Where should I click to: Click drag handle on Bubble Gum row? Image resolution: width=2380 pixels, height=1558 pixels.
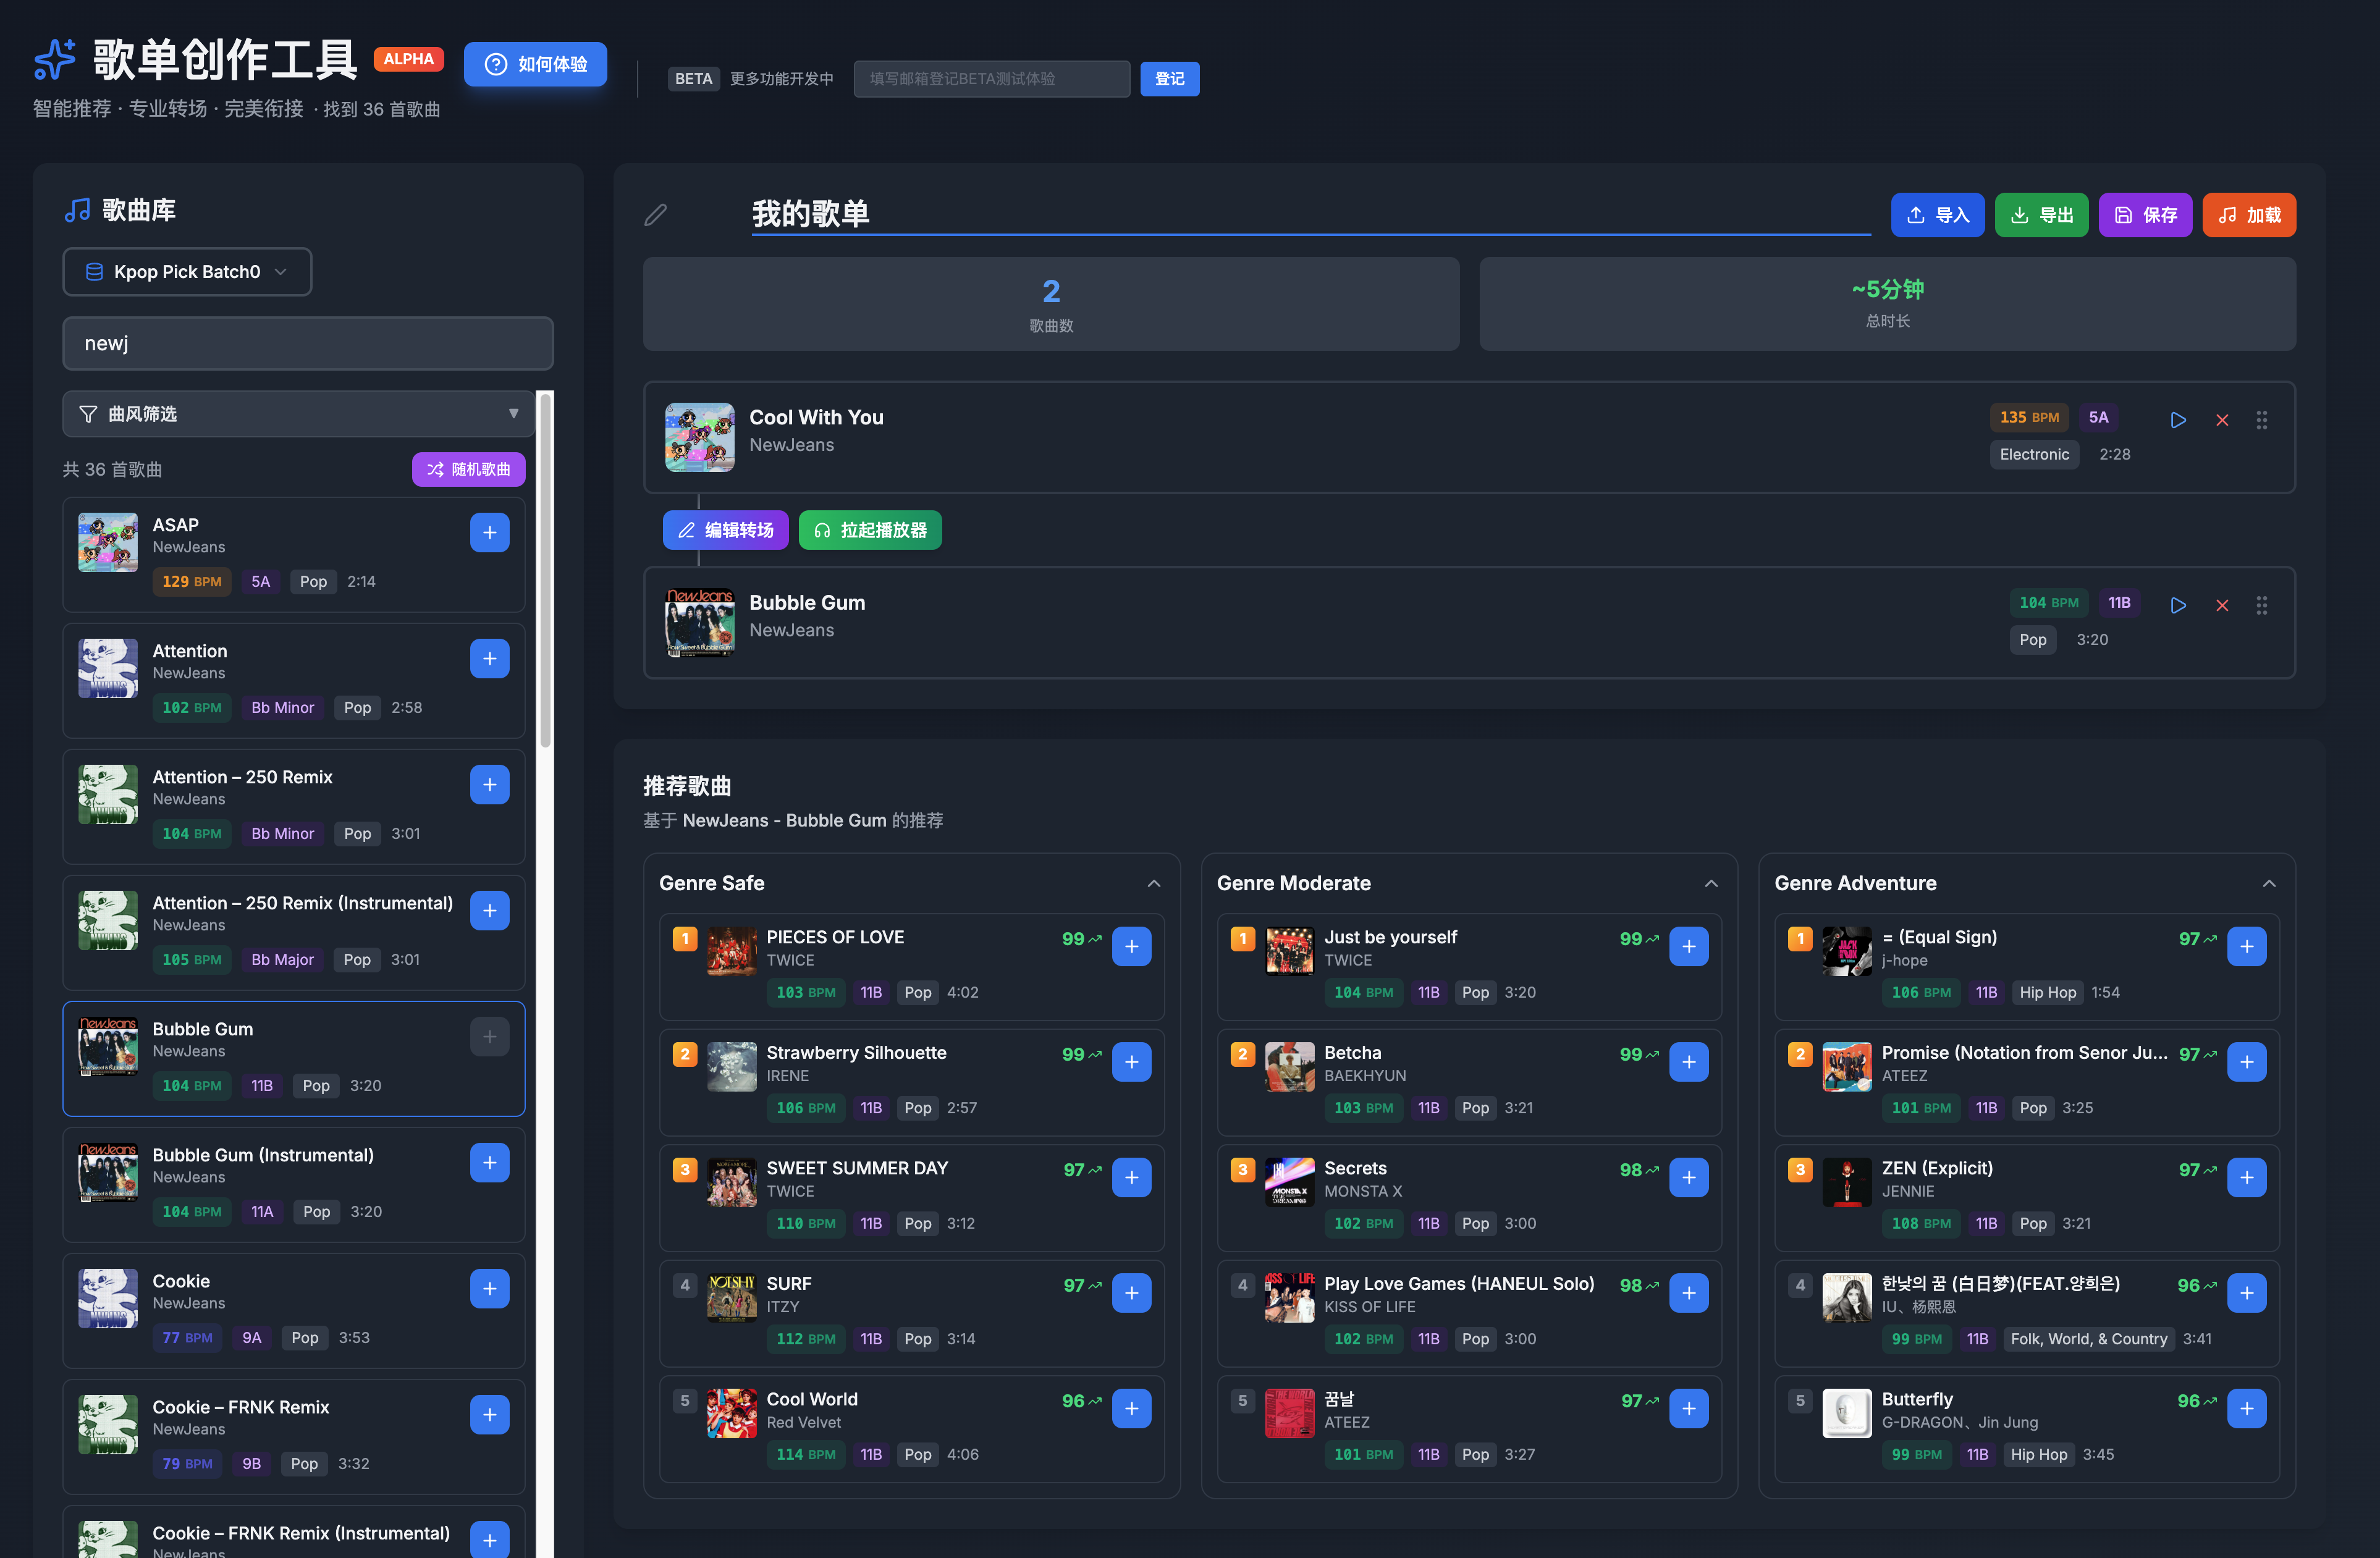2262,605
